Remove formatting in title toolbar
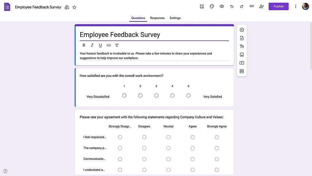The height and width of the screenshot is (176, 312). (x=117, y=45)
